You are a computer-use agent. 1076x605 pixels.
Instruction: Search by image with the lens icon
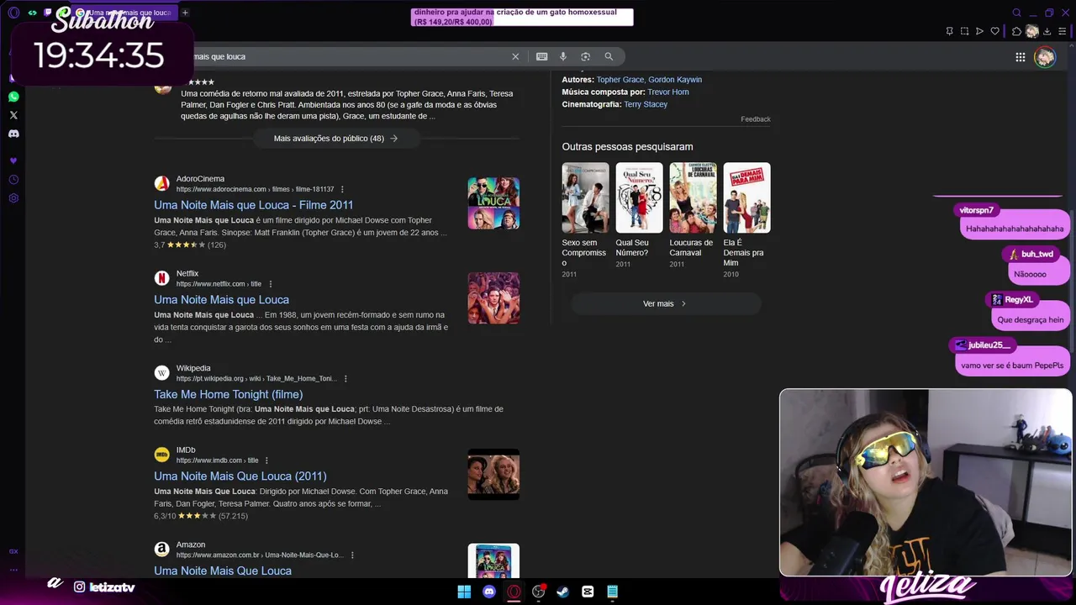(x=585, y=56)
